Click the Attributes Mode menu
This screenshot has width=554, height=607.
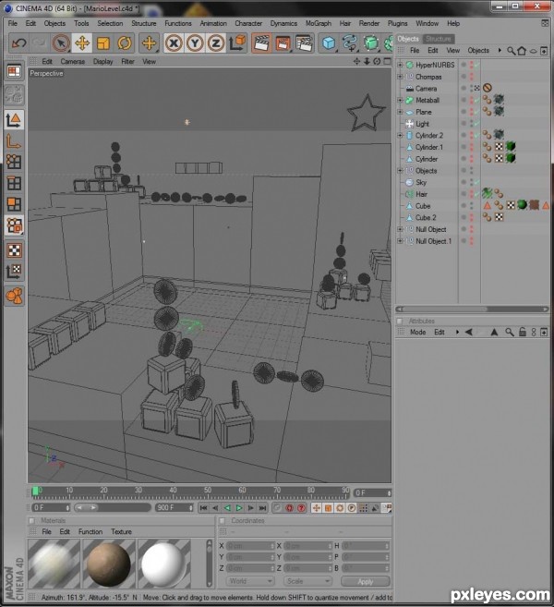[417, 333]
